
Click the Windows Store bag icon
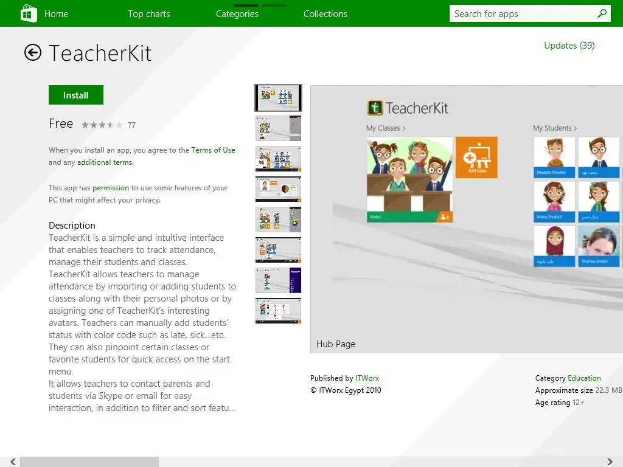(29, 13)
